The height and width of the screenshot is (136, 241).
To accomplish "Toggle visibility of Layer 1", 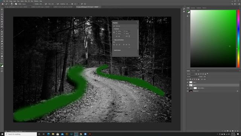I will [188, 85].
